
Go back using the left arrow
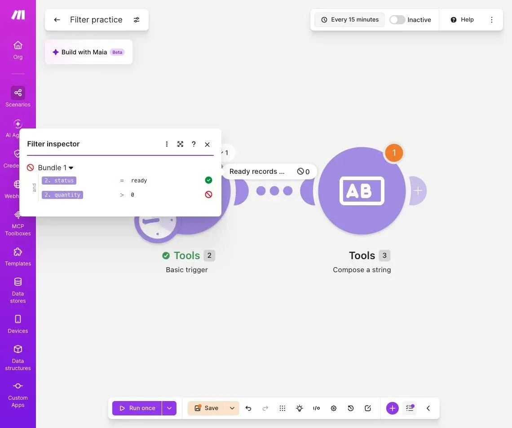click(x=57, y=20)
